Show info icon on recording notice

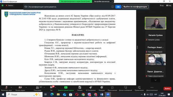(x=112, y=7)
